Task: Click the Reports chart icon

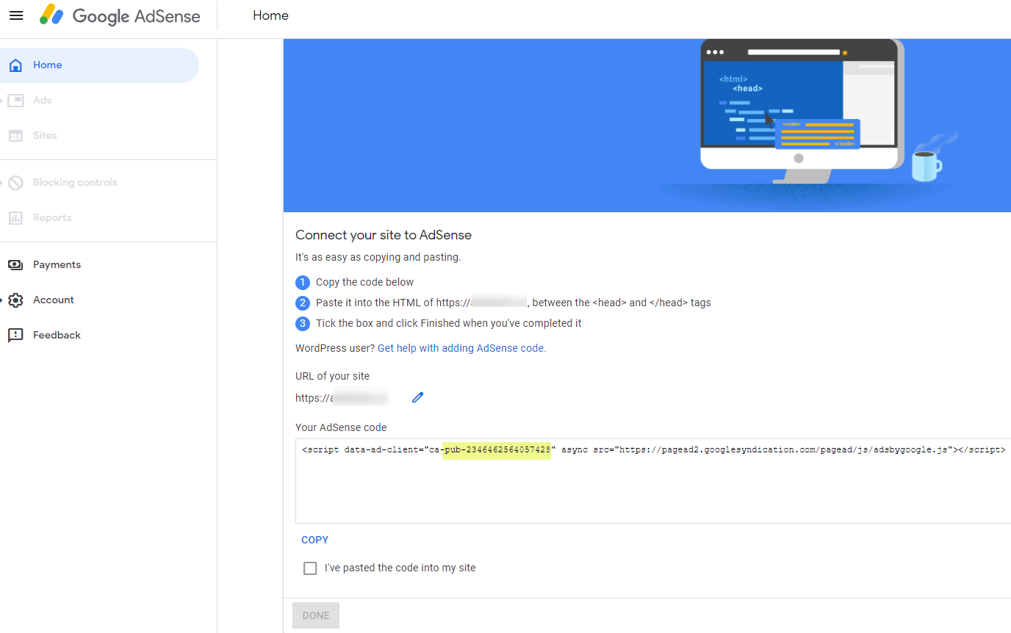Action: [15, 218]
